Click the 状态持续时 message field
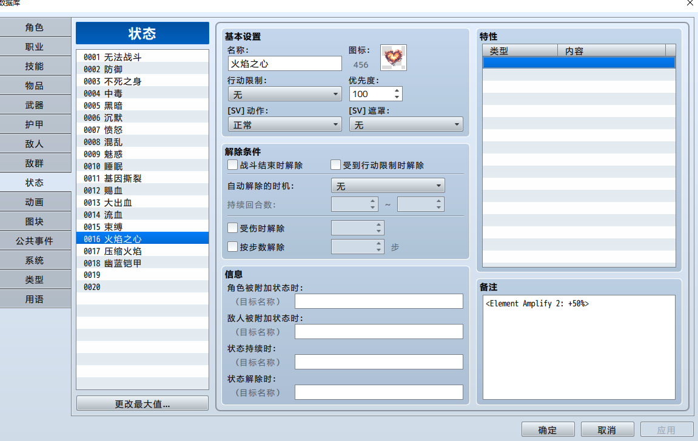 click(379, 362)
